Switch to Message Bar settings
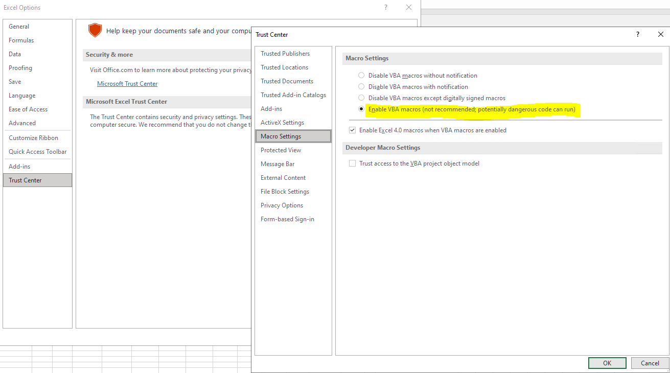This screenshot has height=373, width=670. point(293,164)
